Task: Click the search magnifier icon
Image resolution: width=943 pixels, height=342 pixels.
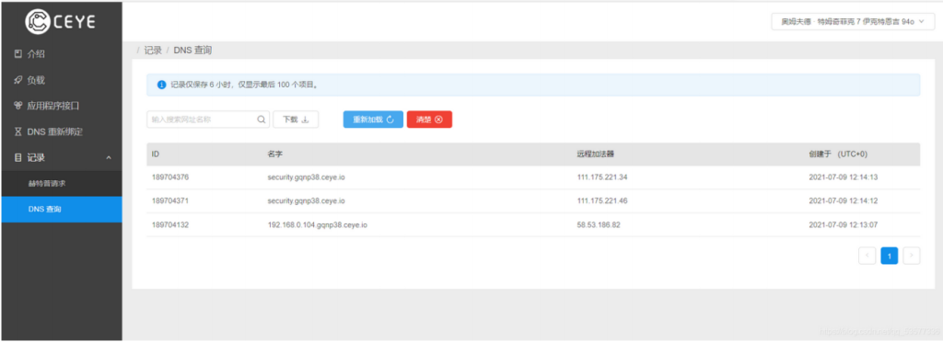Action: [262, 120]
